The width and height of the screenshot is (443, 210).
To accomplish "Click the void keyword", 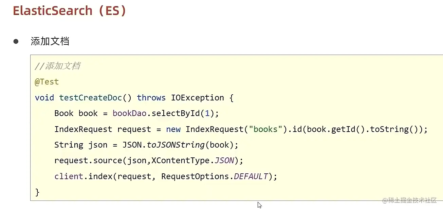I will pos(44,98).
